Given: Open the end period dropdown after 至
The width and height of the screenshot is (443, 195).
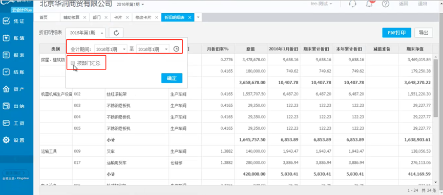Looking at the screenshot, I should coord(153,49).
